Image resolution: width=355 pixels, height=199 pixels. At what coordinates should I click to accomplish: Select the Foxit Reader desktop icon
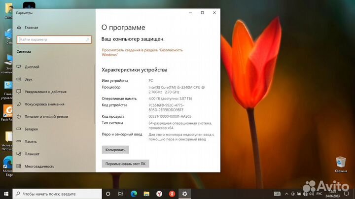coord(7,113)
